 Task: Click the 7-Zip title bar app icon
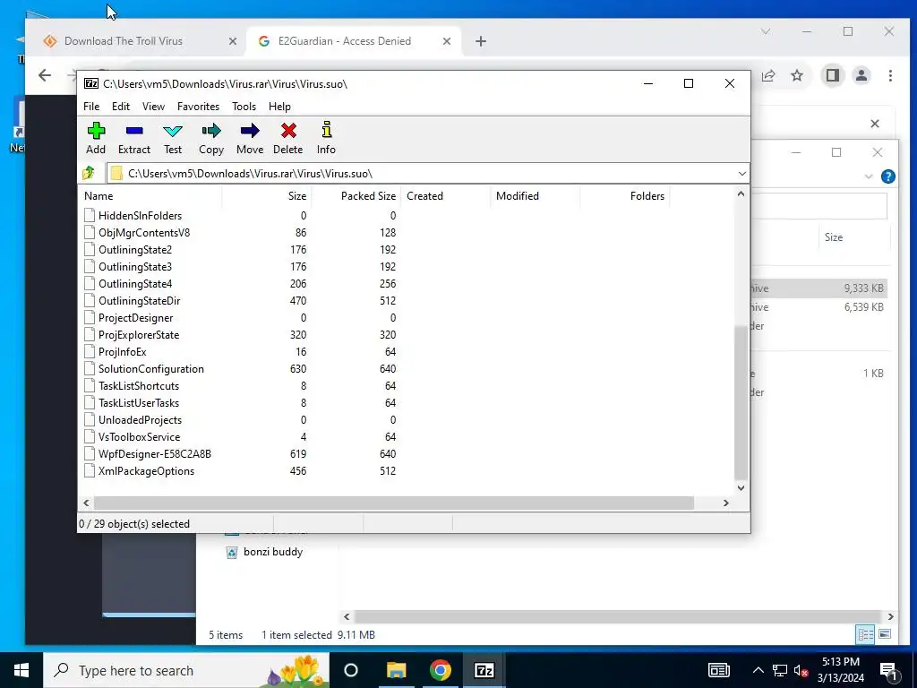(x=91, y=83)
